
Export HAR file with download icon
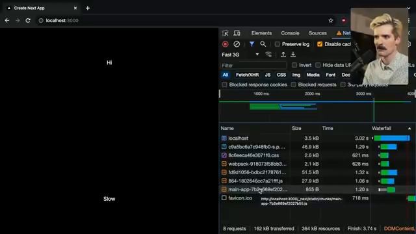pyautogui.click(x=293, y=55)
